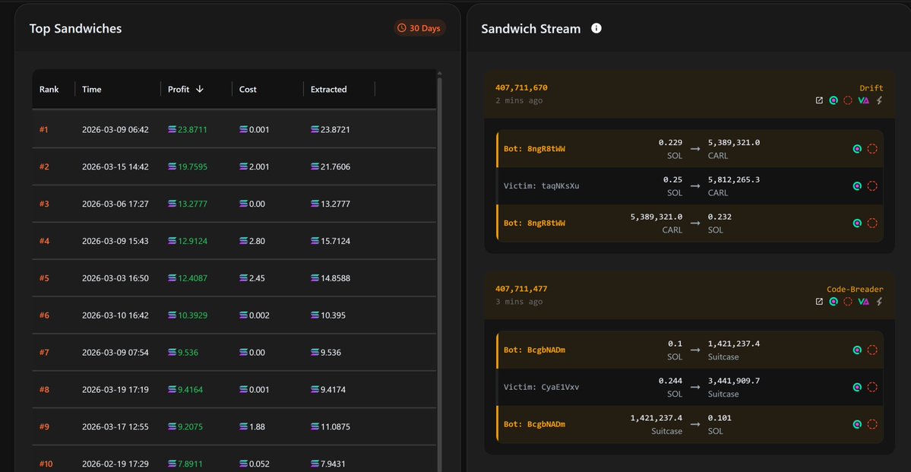Click cost value 2.80 in row #4
This screenshot has height=472, width=911.
[x=257, y=241]
